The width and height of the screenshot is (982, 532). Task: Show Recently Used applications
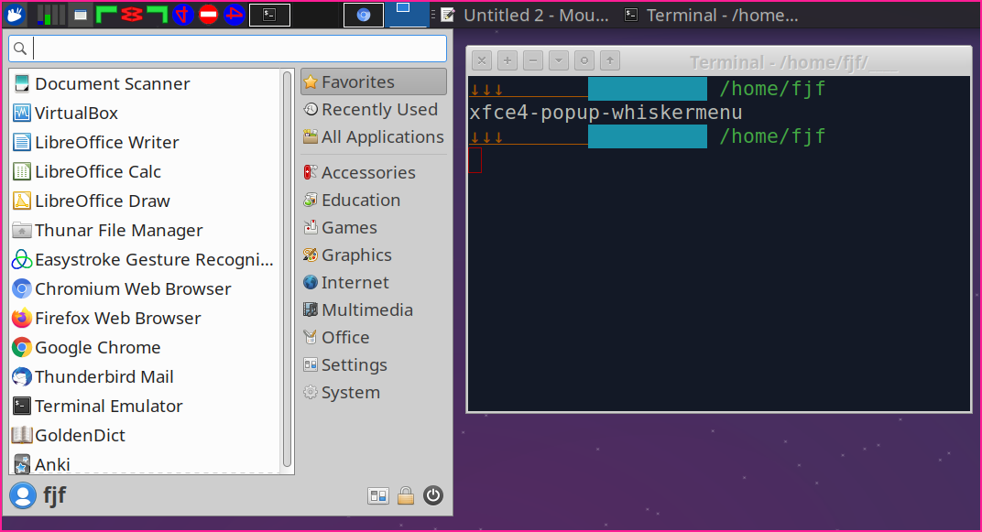tap(373, 110)
